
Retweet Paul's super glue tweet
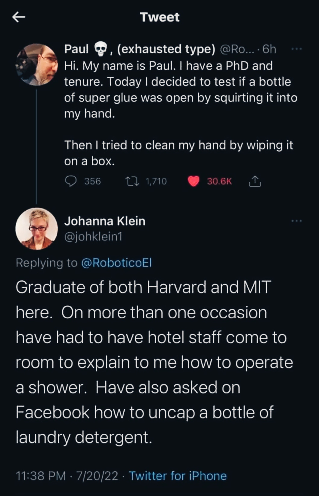pyautogui.click(x=132, y=181)
